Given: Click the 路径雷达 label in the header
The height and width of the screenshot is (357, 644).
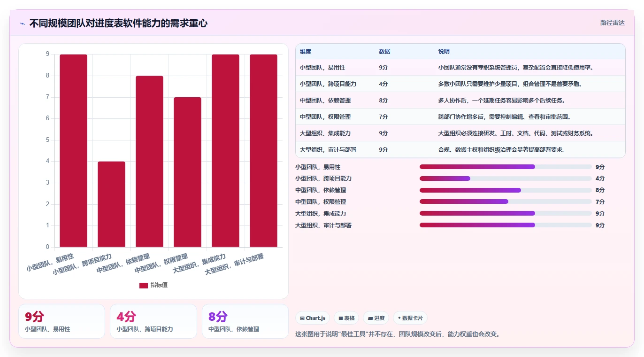Looking at the screenshot, I should (x=613, y=23).
